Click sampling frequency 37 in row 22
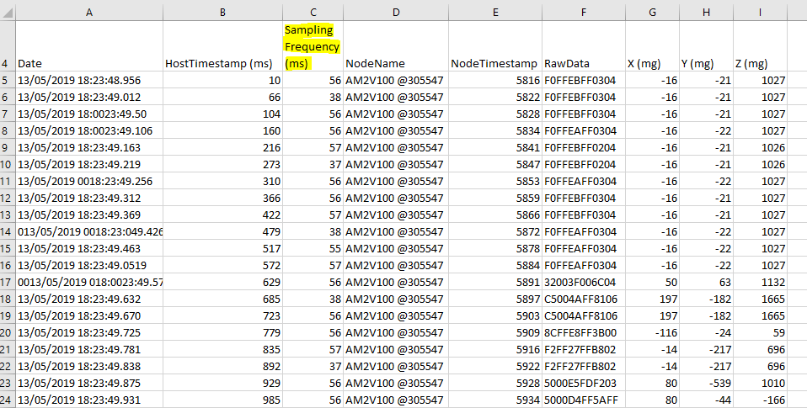This screenshot has height=408, width=807. click(x=313, y=367)
